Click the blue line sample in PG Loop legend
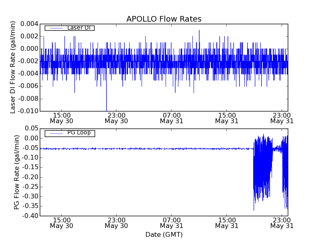 point(55,133)
